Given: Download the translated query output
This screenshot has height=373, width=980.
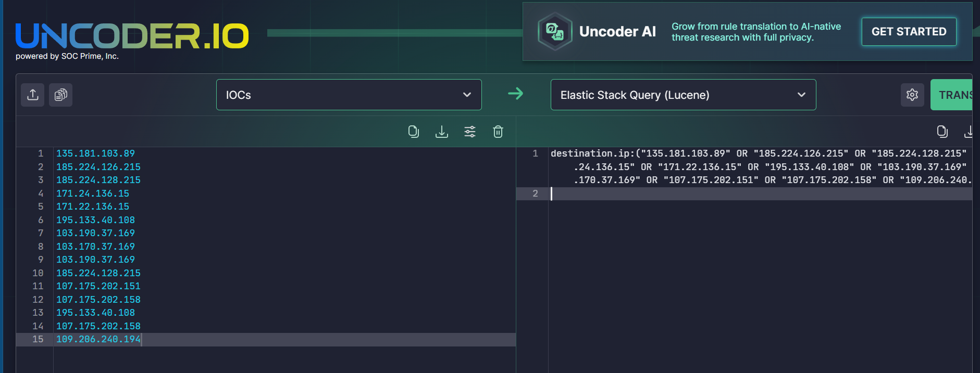Looking at the screenshot, I should click(x=969, y=132).
